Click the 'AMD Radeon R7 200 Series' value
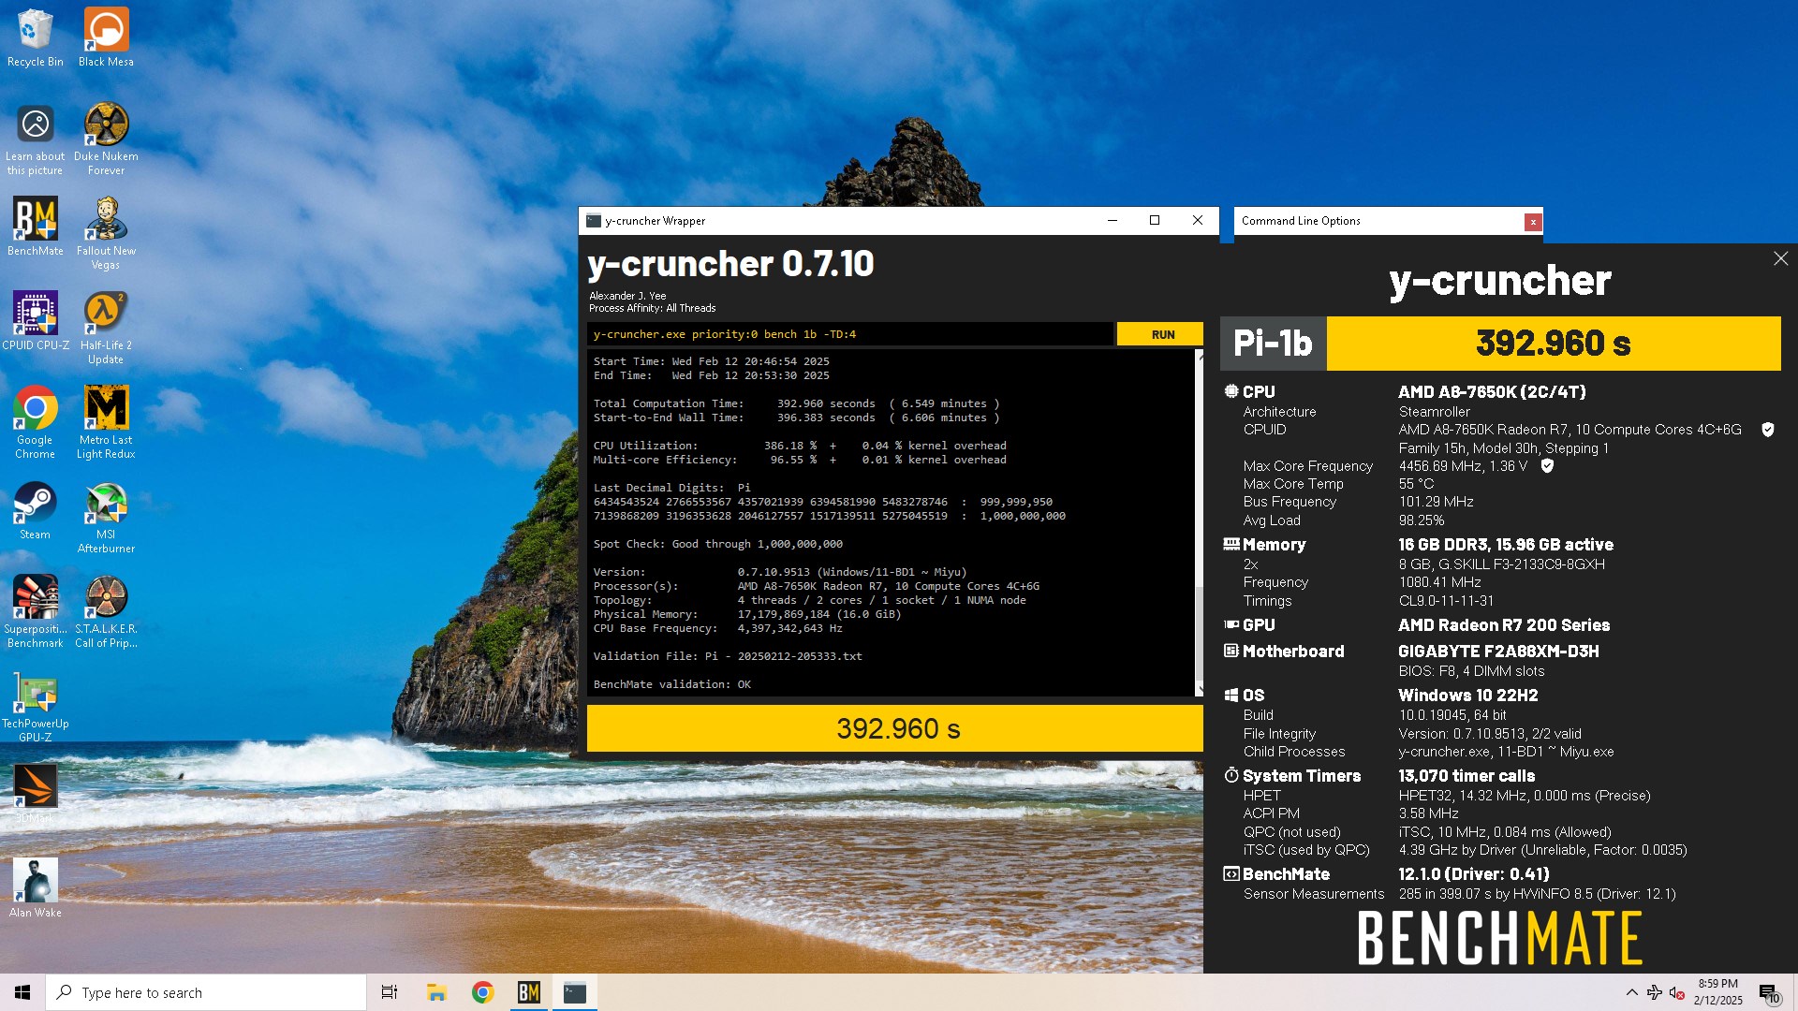 click(1504, 625)
